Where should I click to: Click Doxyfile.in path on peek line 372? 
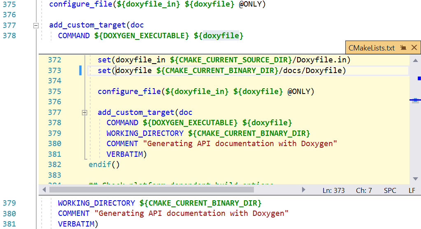[321, 60]
